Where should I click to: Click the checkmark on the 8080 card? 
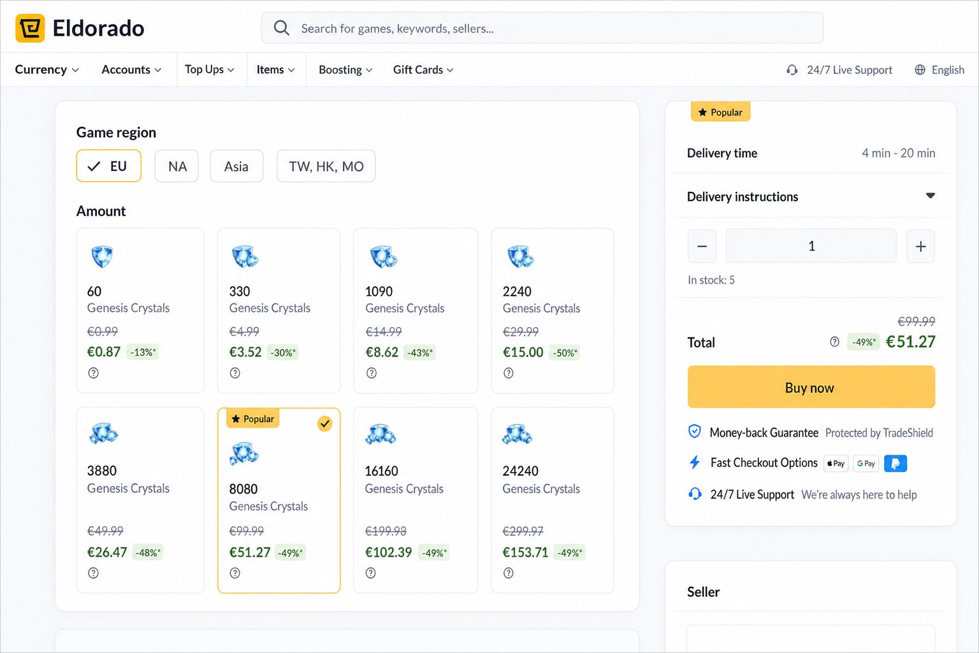(x=325, y=423)
